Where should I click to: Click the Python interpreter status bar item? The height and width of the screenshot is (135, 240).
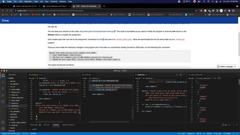coord(11,133)
